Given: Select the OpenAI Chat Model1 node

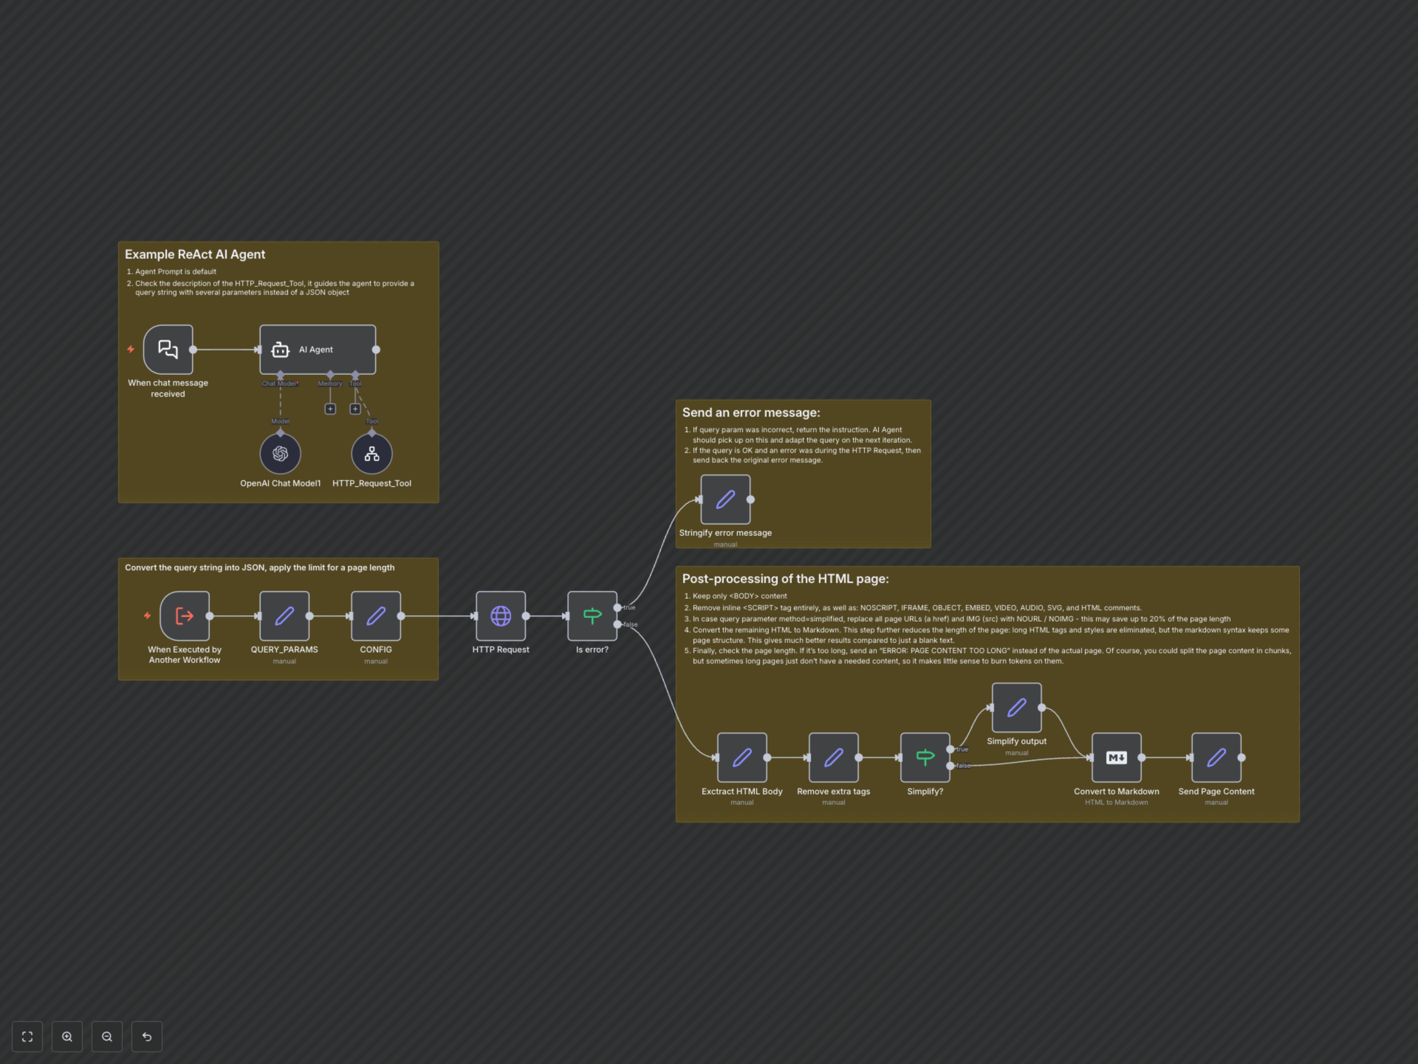Looking at the screenshot, I should tap(280, 453).
